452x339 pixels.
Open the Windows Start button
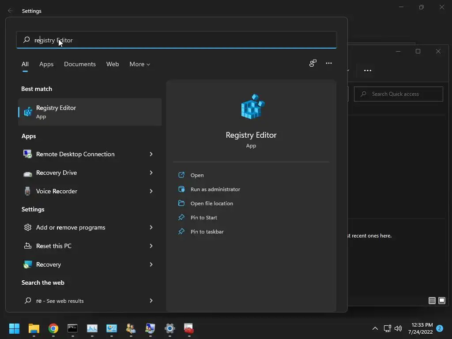pyautogui.click(x=14, y=328)
